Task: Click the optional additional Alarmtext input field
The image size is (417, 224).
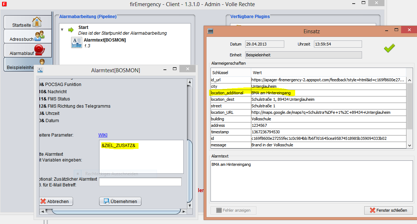Action: (140, 182)
